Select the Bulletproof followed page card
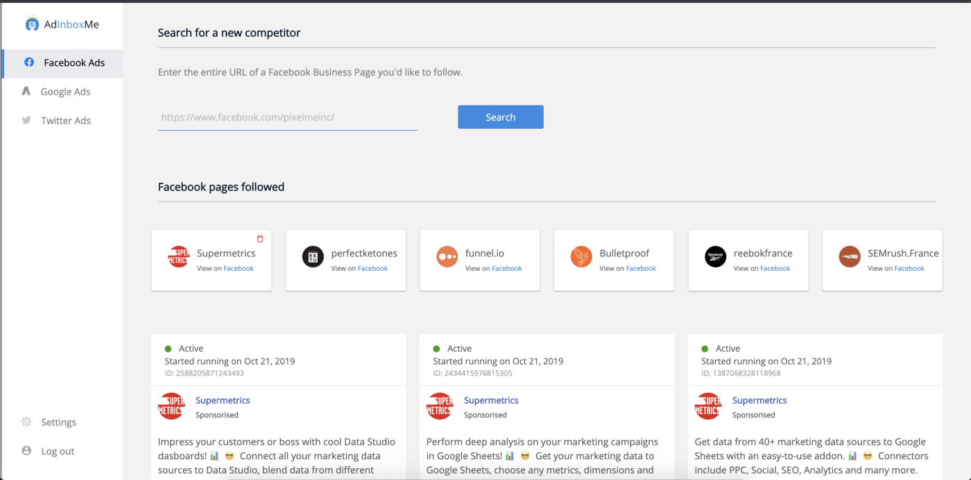The image size is (971, 480). (x=614, y=260)
